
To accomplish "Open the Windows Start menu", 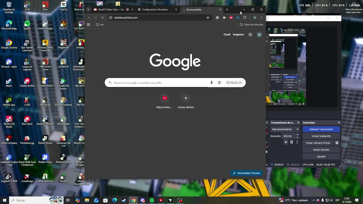I will [4, 200].
